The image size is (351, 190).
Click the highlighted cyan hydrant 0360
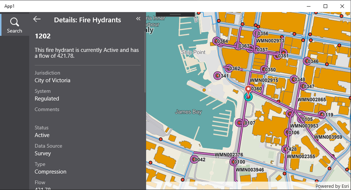248,97
